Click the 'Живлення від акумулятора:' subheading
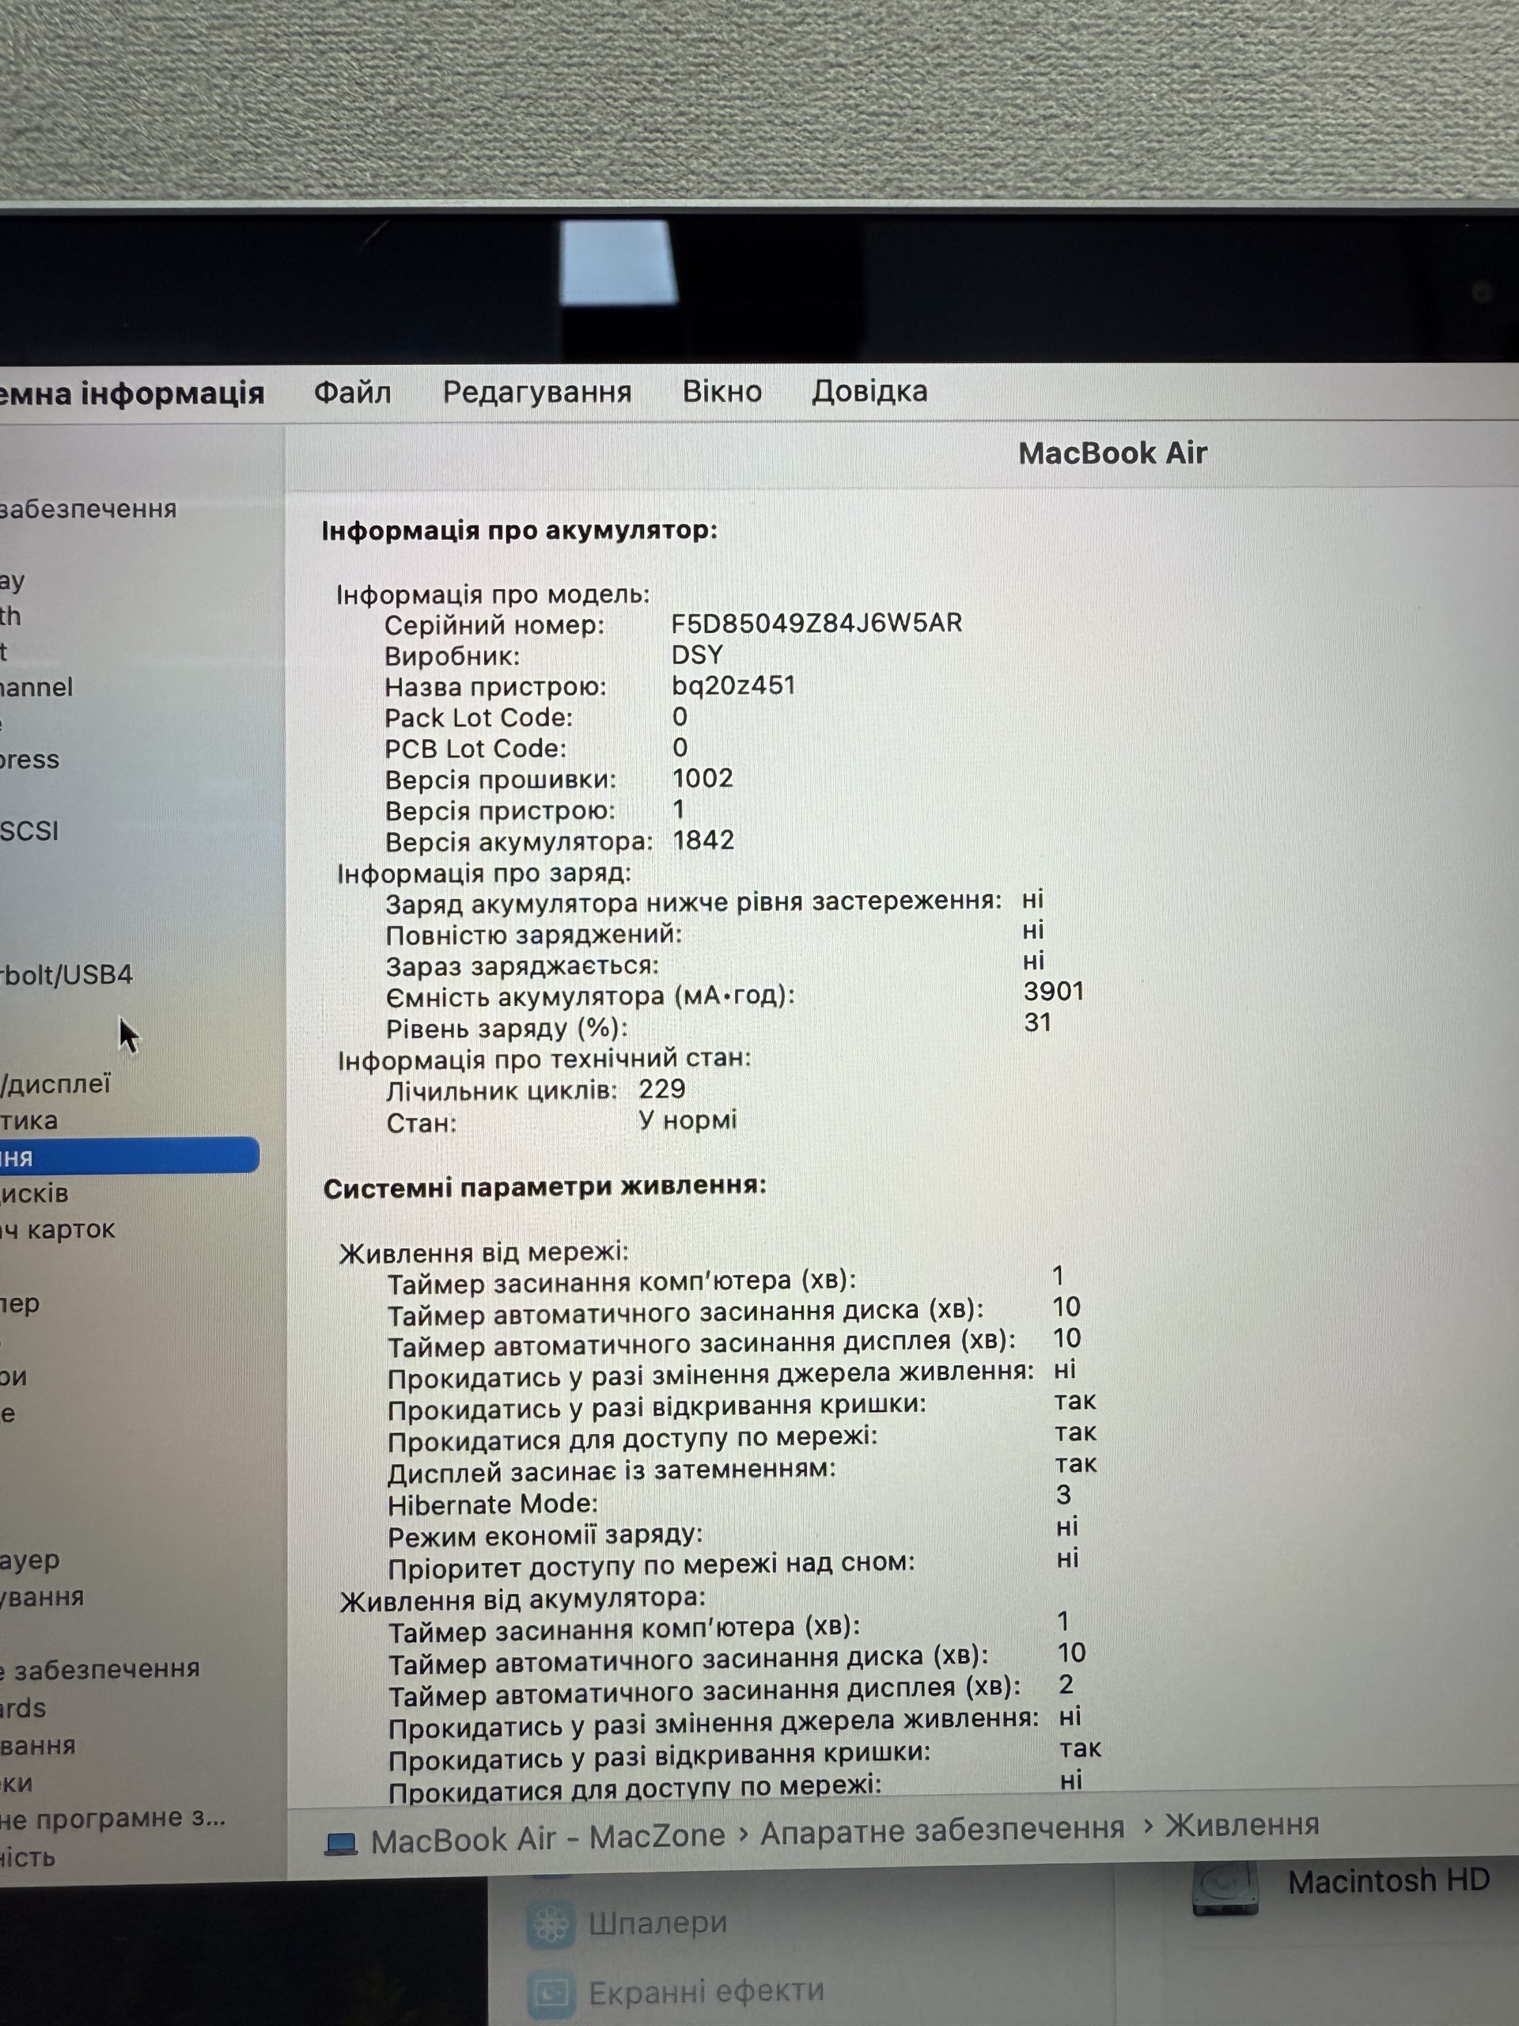The image size is (1519, 2026). tap(523, 1600)
